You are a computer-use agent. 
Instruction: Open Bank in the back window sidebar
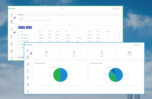pyautogui.click(x=11, y=44)
